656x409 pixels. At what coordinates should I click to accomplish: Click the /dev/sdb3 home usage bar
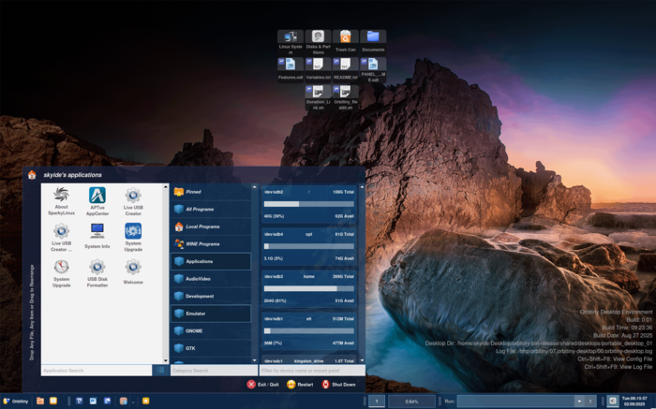click(309, 288)
